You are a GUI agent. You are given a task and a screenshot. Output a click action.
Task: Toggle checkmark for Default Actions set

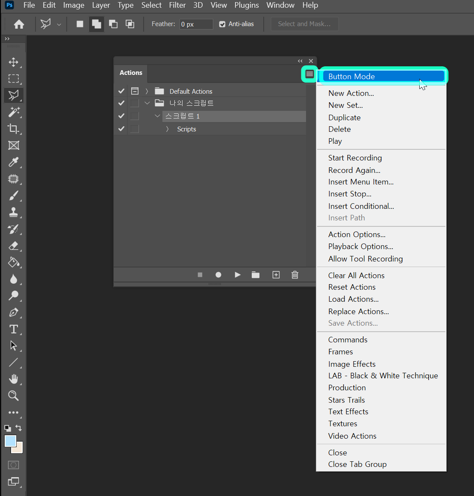121,91
